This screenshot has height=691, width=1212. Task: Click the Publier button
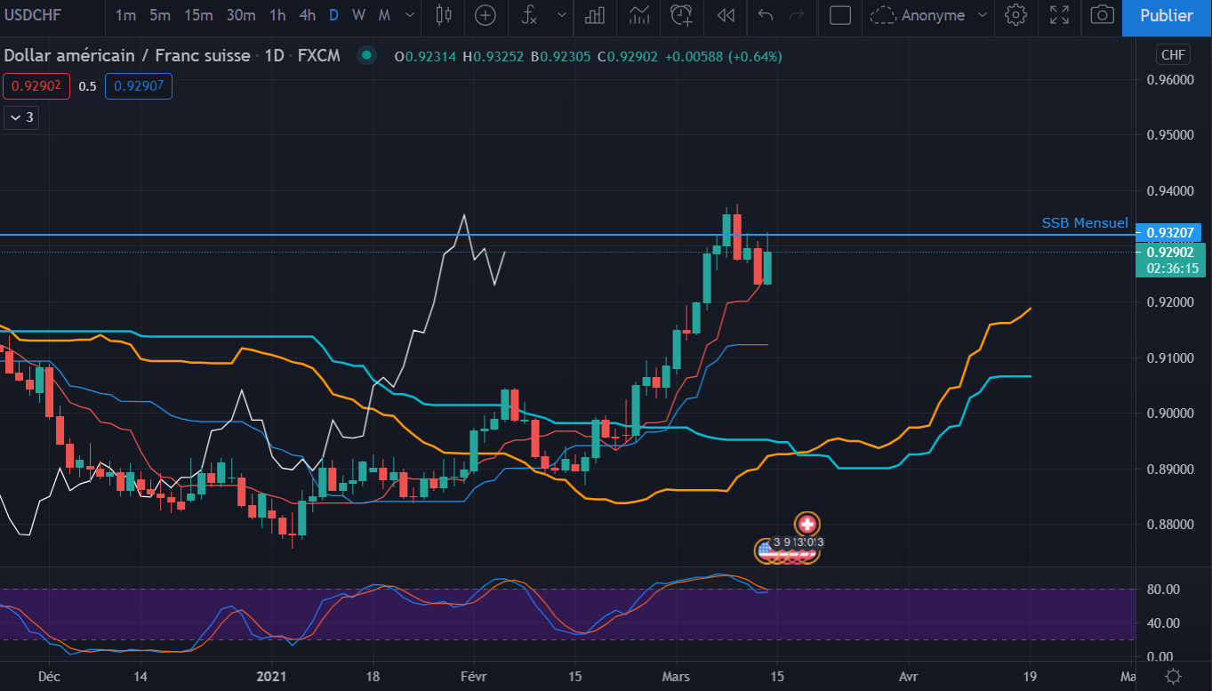pos(1167,16)
